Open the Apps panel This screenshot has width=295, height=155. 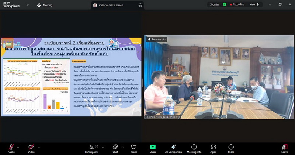point(213,148)
